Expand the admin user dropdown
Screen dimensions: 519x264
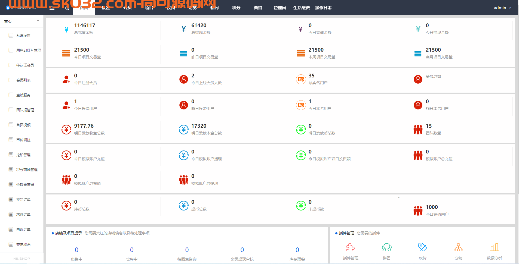coord(502,8)
